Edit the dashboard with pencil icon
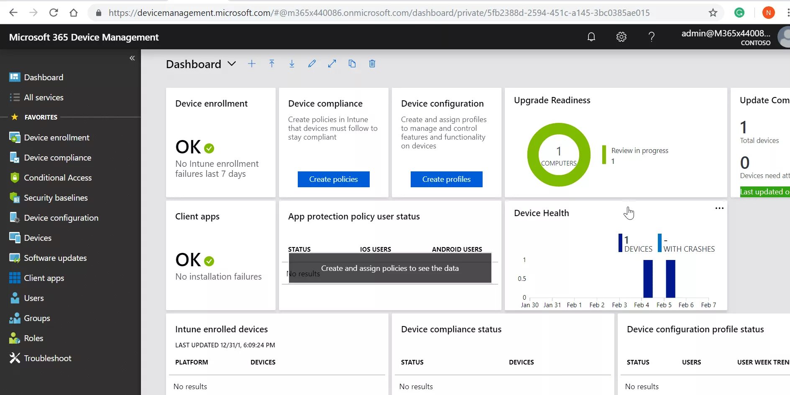Viewport: 790px width, 395px height. pyautogui.click(x=312, y=64)
